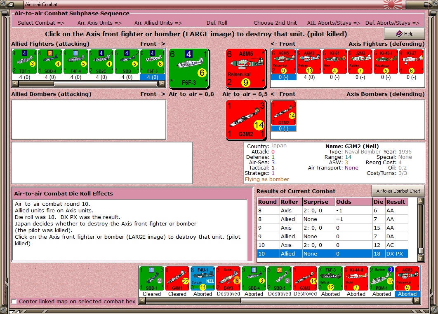
Task: Click the Def. Aborts/Stays subphase step
Action: [x=392, y=23]
